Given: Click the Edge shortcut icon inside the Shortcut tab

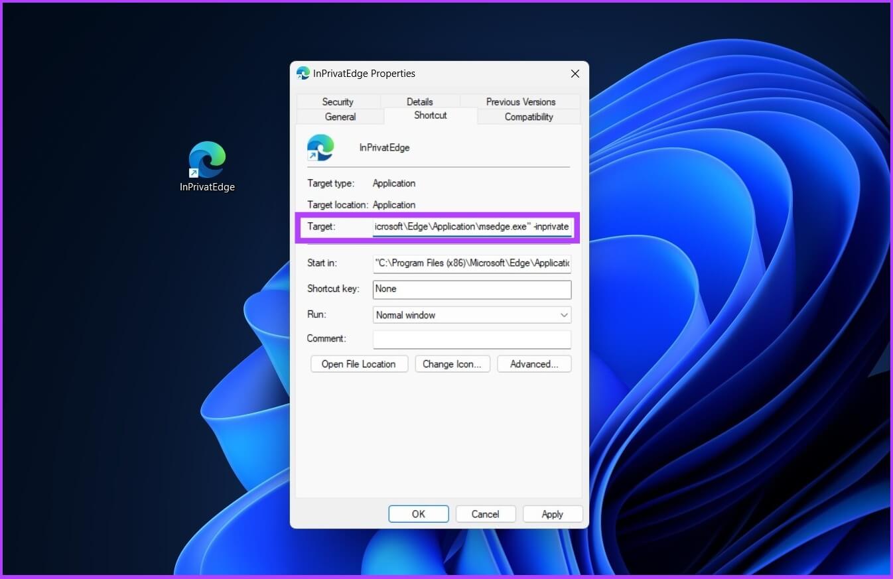Looking at the screenshot, I should point(320,147).
